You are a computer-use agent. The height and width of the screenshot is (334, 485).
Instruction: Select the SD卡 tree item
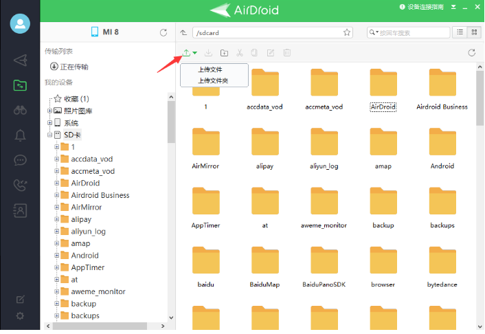[72, 135]
